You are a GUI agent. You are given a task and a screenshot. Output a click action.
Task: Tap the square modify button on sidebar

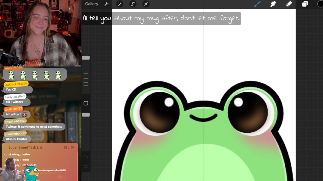click(86, 103)
